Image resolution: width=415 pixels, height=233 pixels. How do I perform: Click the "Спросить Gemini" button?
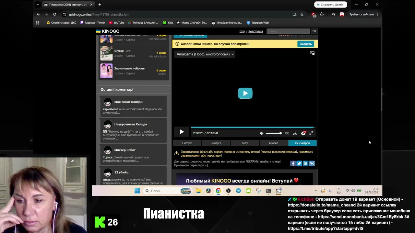pos(331,5)
